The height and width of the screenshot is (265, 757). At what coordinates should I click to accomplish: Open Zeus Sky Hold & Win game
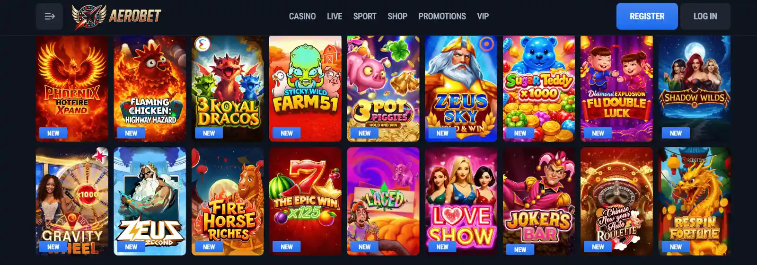click(x=461, y=88)
